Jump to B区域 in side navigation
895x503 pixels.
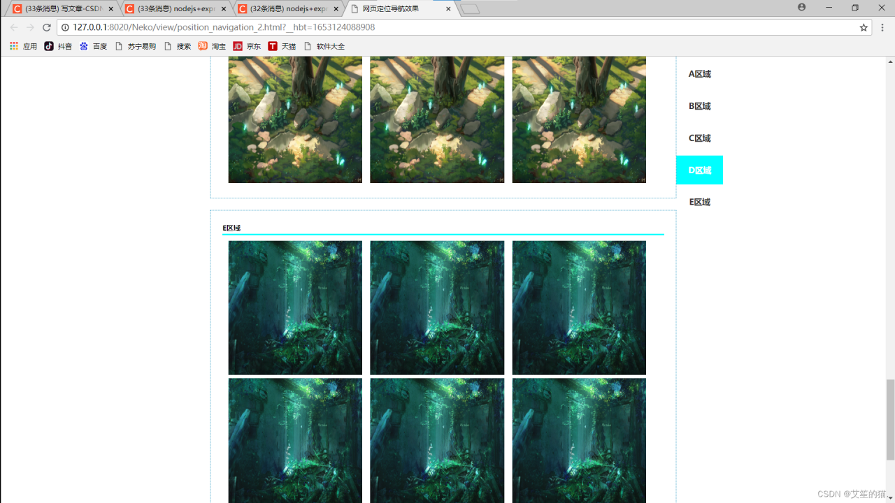[699, 106]
